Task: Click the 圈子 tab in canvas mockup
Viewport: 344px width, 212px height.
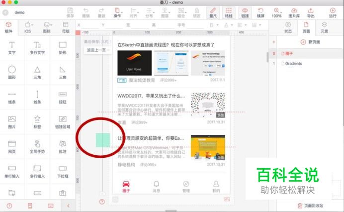Action: pos(126,187)
